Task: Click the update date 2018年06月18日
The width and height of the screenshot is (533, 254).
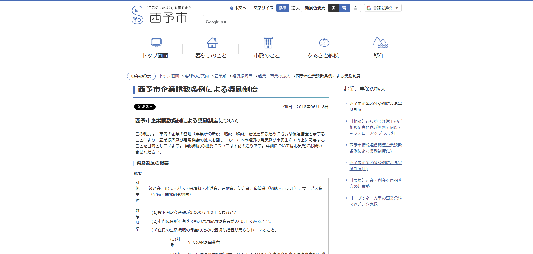Action: point(312,107)
